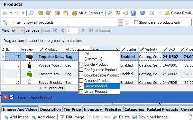Viewport: 193px width, 120px height.
Task: Open the Categories tab
Action: pos(134,109)
